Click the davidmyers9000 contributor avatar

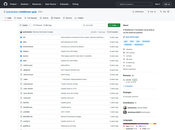pos(125,112)
